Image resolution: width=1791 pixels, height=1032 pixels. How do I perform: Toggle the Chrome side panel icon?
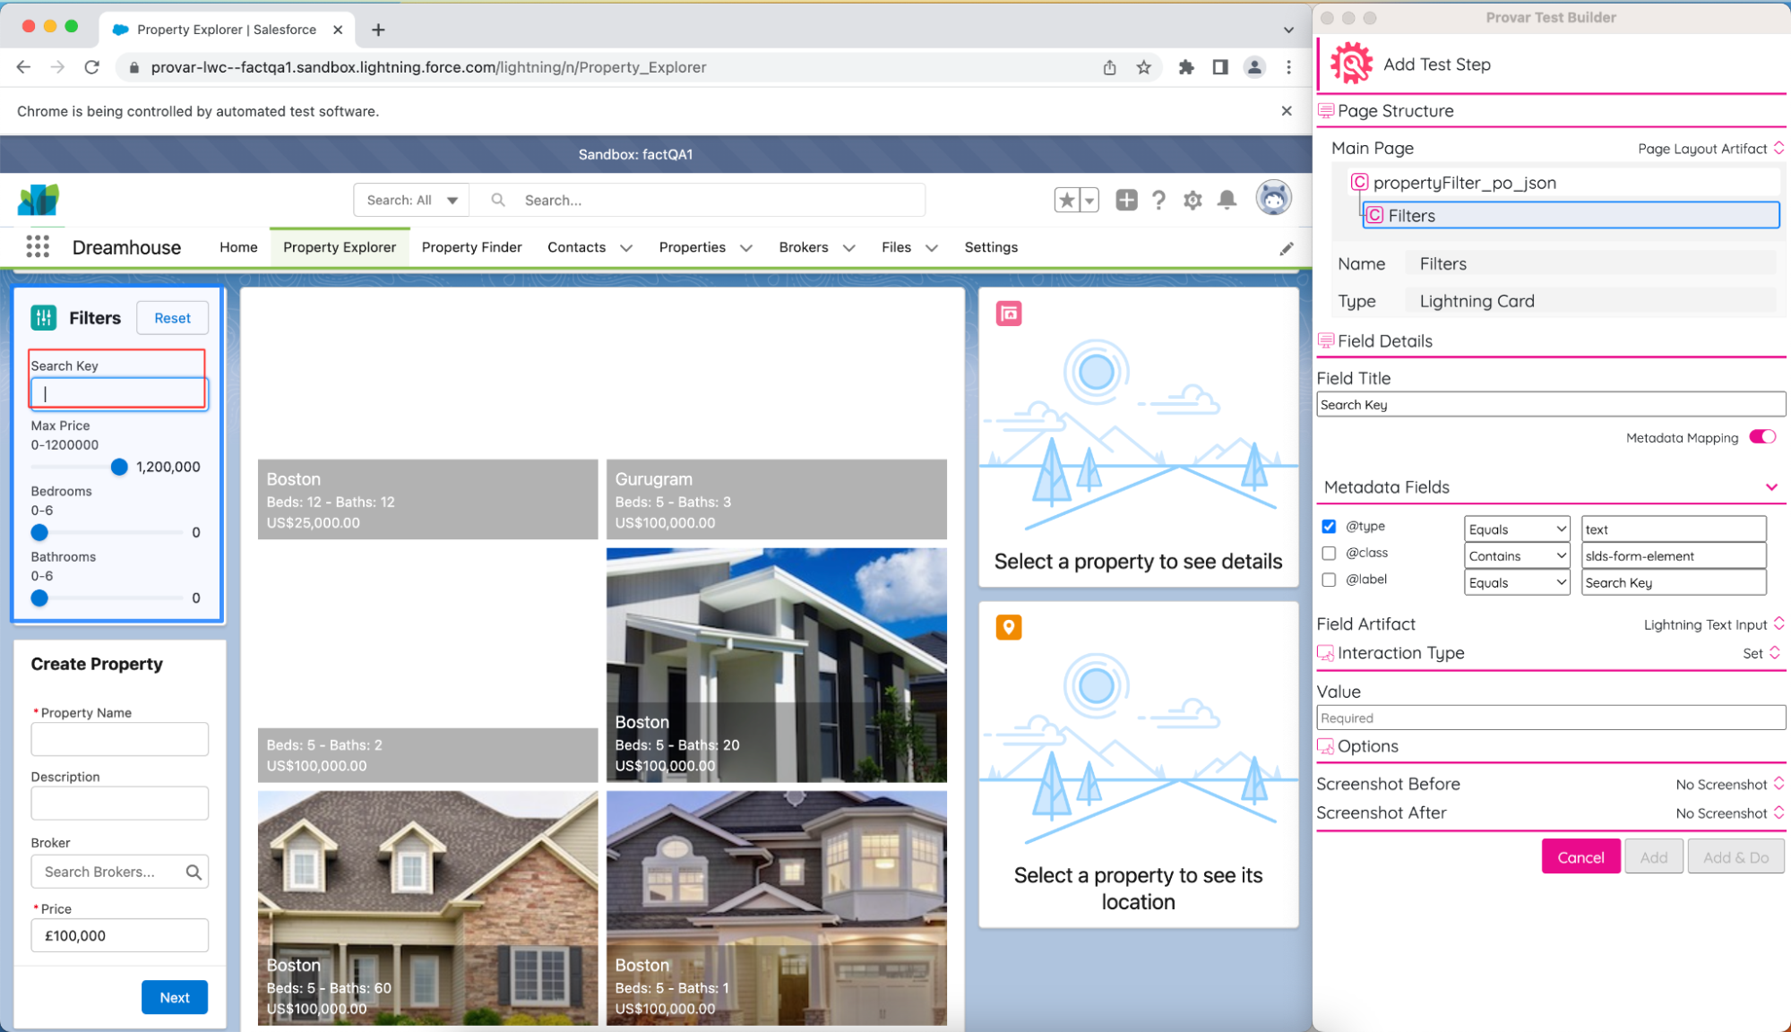click(1220, 67)
